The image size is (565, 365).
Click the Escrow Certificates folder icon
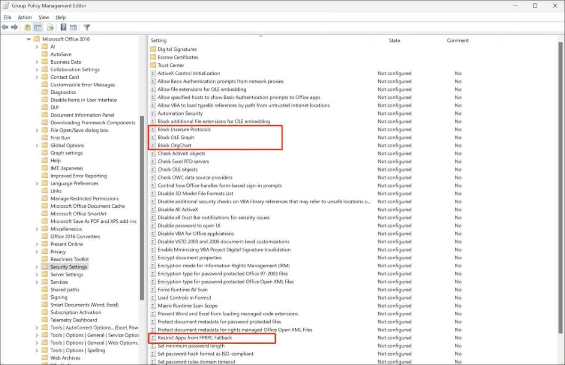[x=153, y=57]
